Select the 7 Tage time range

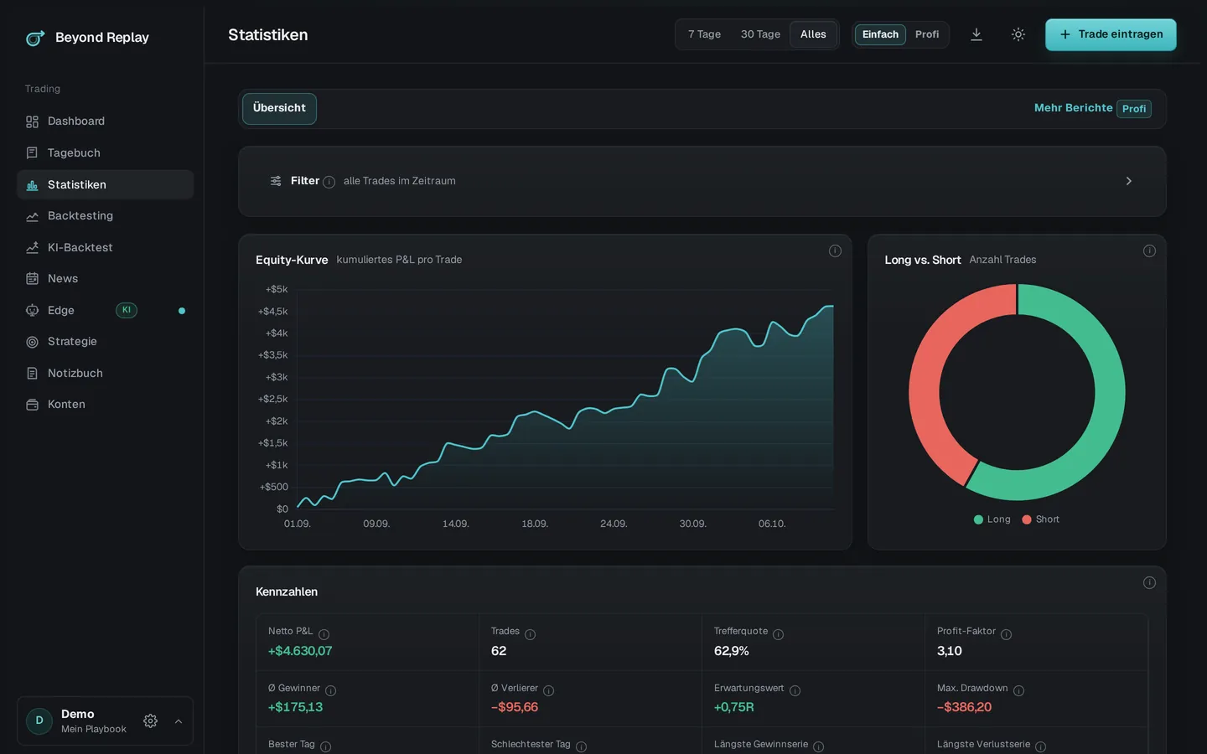point(704,34)
